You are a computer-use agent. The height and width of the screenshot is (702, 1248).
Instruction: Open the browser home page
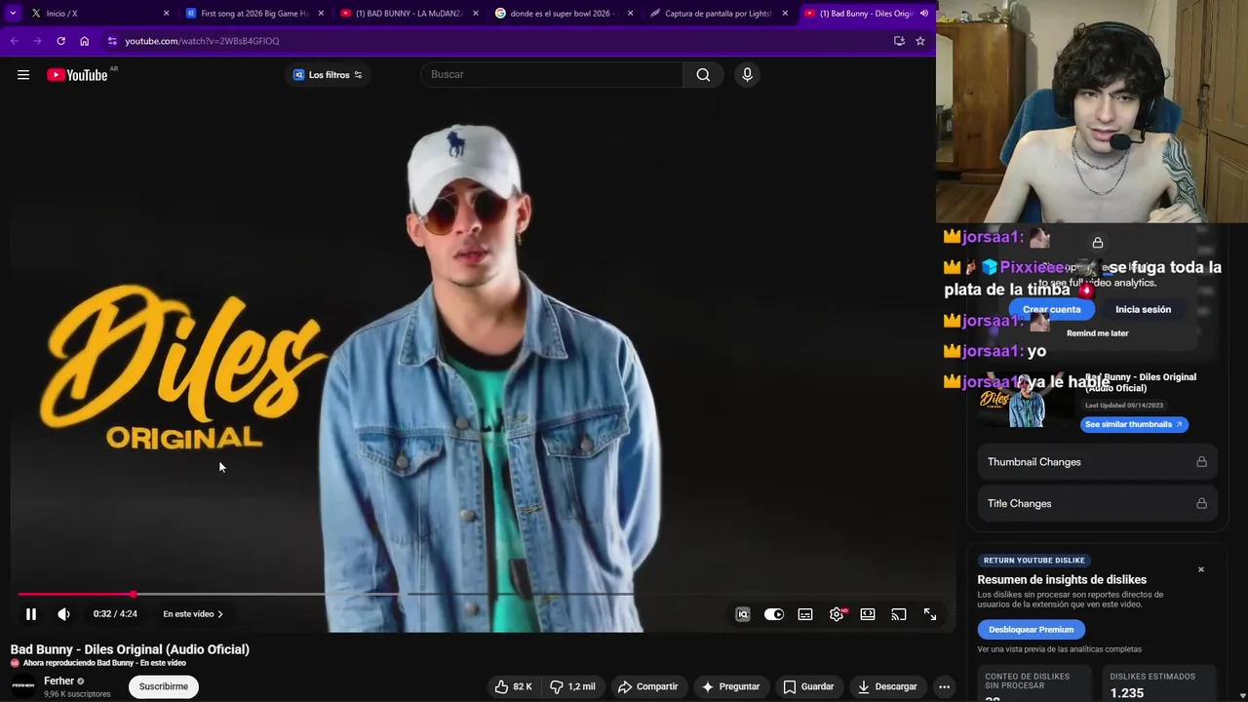[85, 41]
